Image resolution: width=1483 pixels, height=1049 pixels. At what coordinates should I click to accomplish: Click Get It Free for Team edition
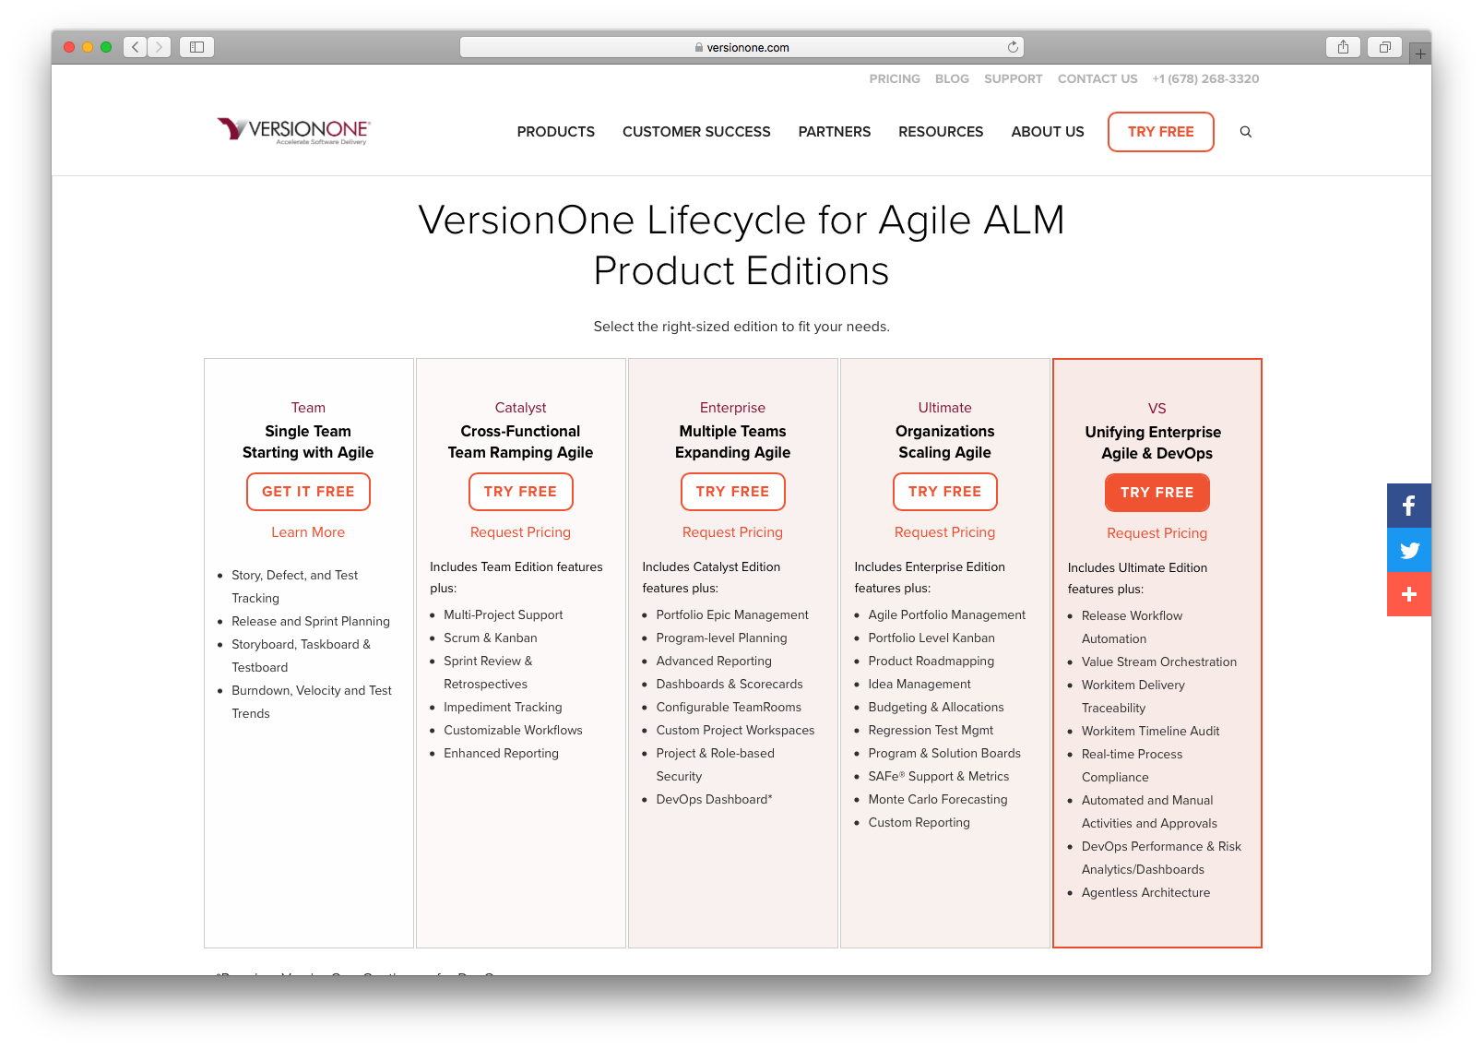coord(308,492)
